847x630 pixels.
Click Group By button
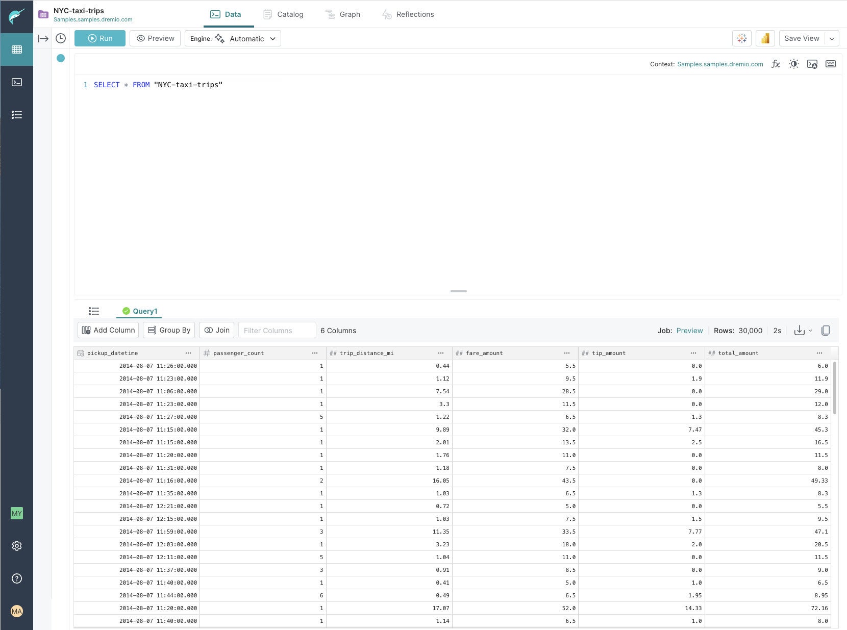(169, 330)
